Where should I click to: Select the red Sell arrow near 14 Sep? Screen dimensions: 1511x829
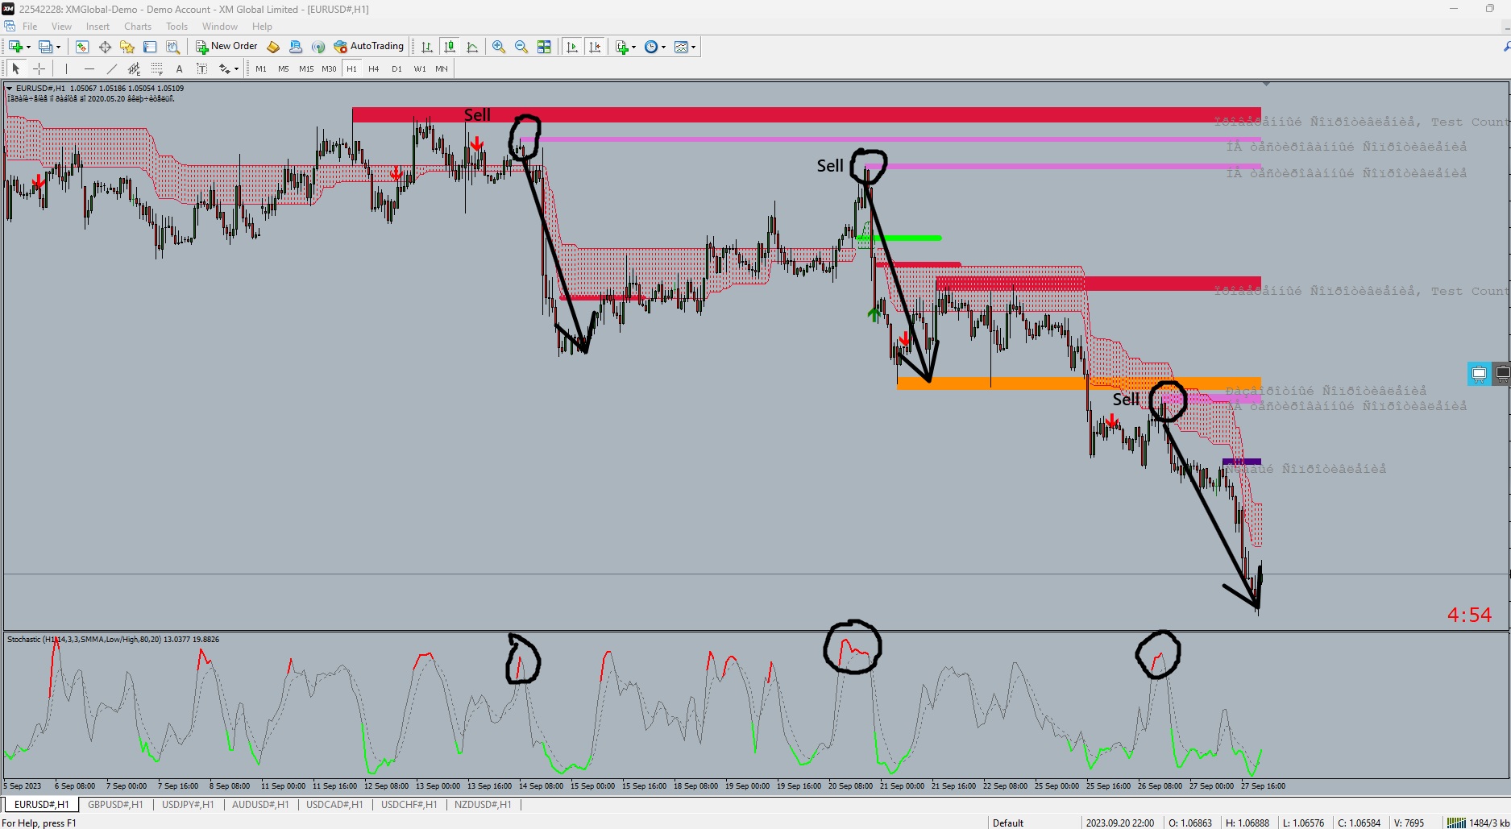tap(477, 143)
